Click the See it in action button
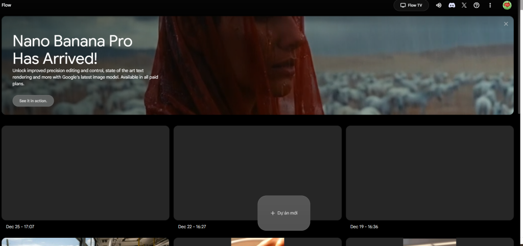This screenshot has width=523, height=246. tap(33, 101)
